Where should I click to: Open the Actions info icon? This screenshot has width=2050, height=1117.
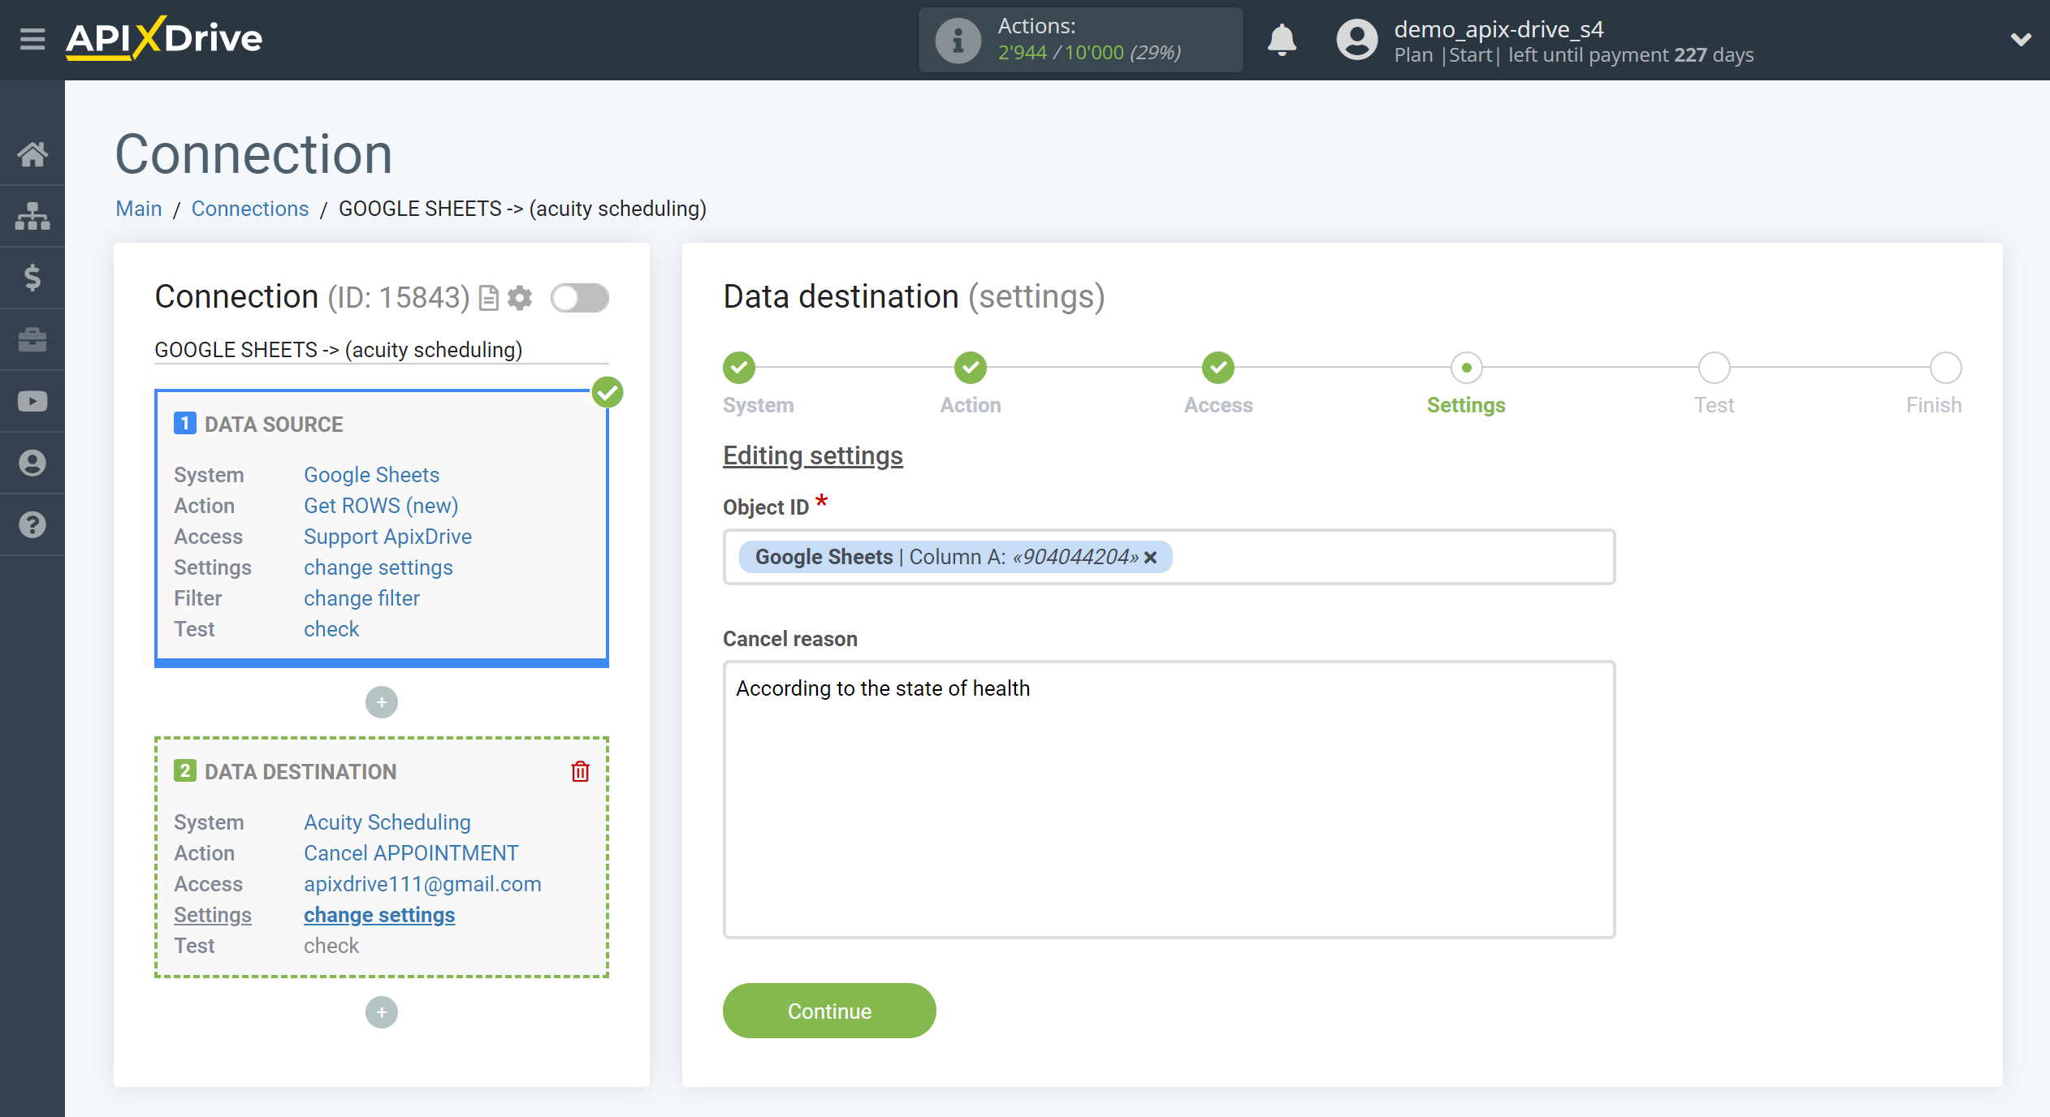point(958,40)
